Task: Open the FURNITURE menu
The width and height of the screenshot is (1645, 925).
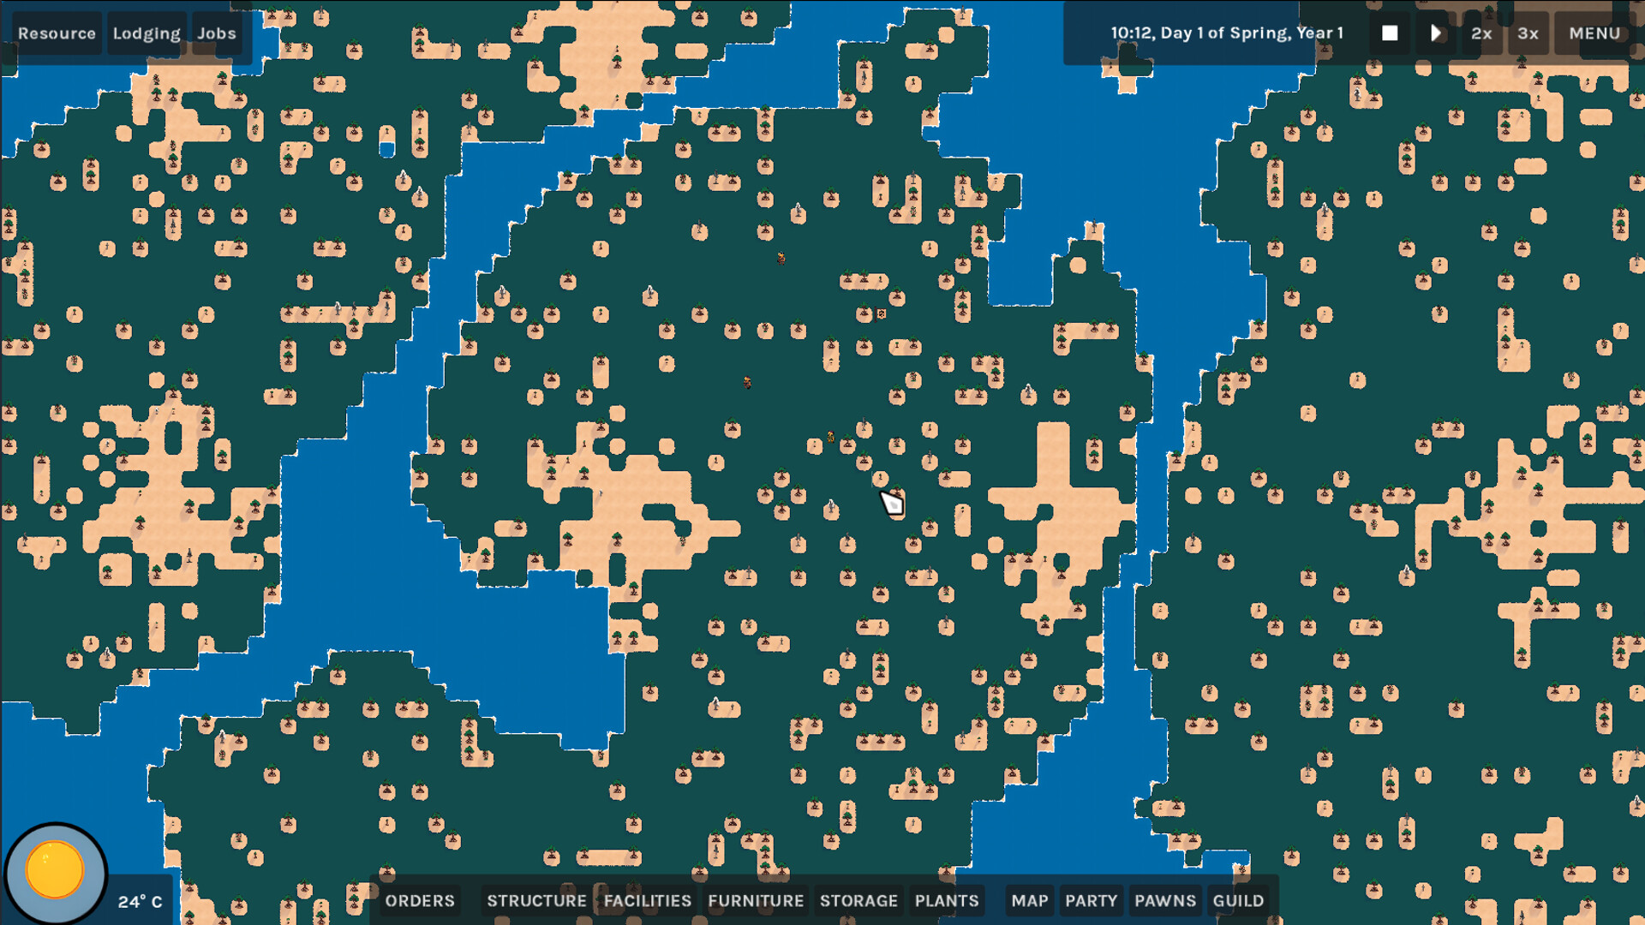Action: tap(757, 900)
